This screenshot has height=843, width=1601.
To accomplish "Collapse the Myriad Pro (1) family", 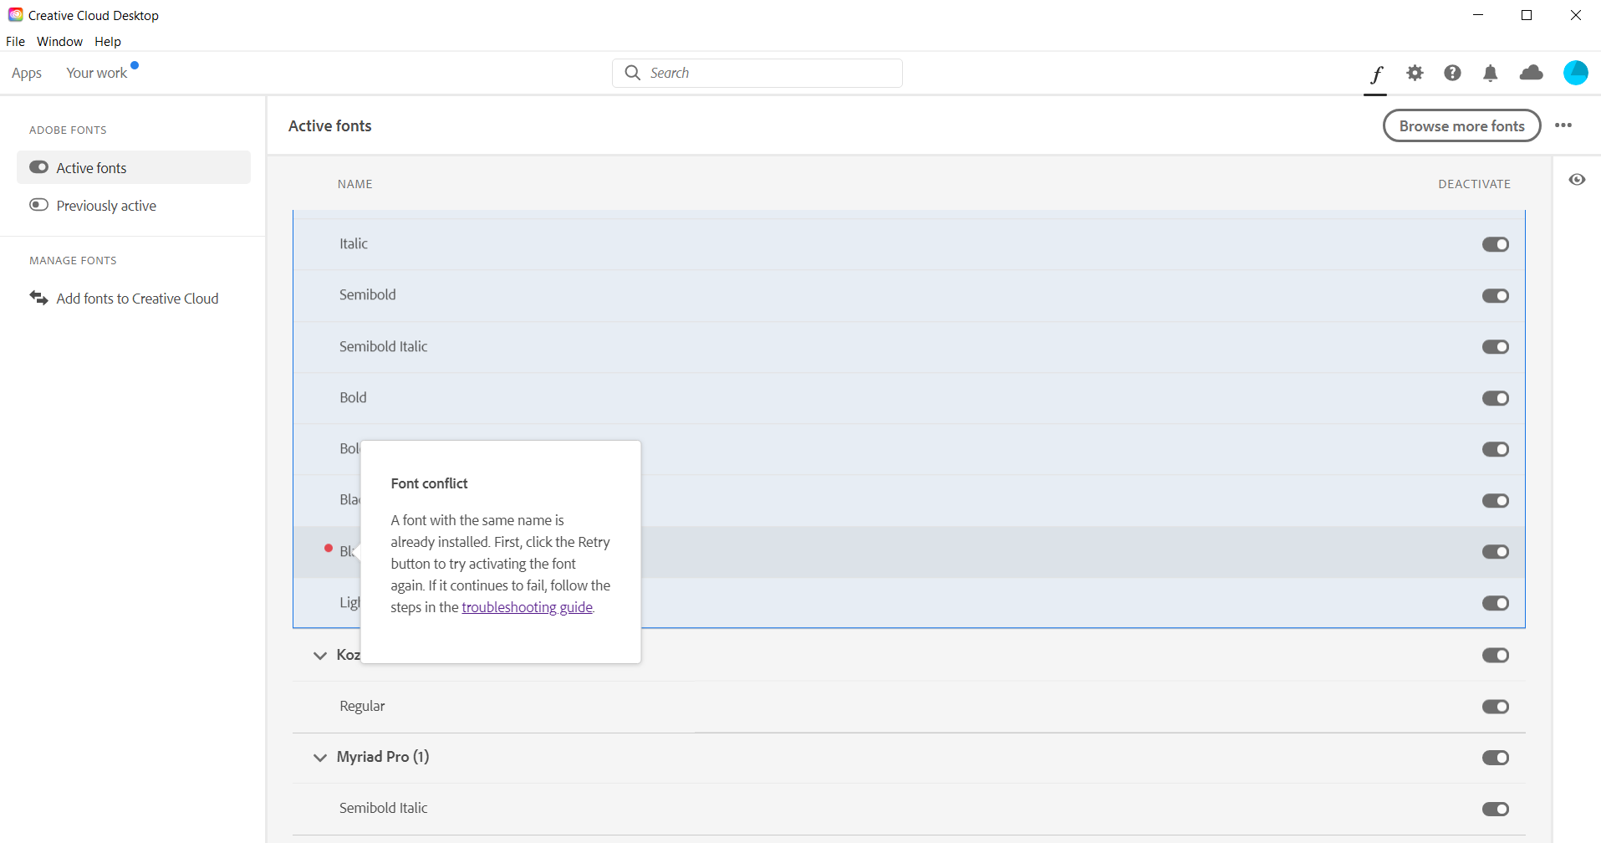I will (x=319, y=758).
